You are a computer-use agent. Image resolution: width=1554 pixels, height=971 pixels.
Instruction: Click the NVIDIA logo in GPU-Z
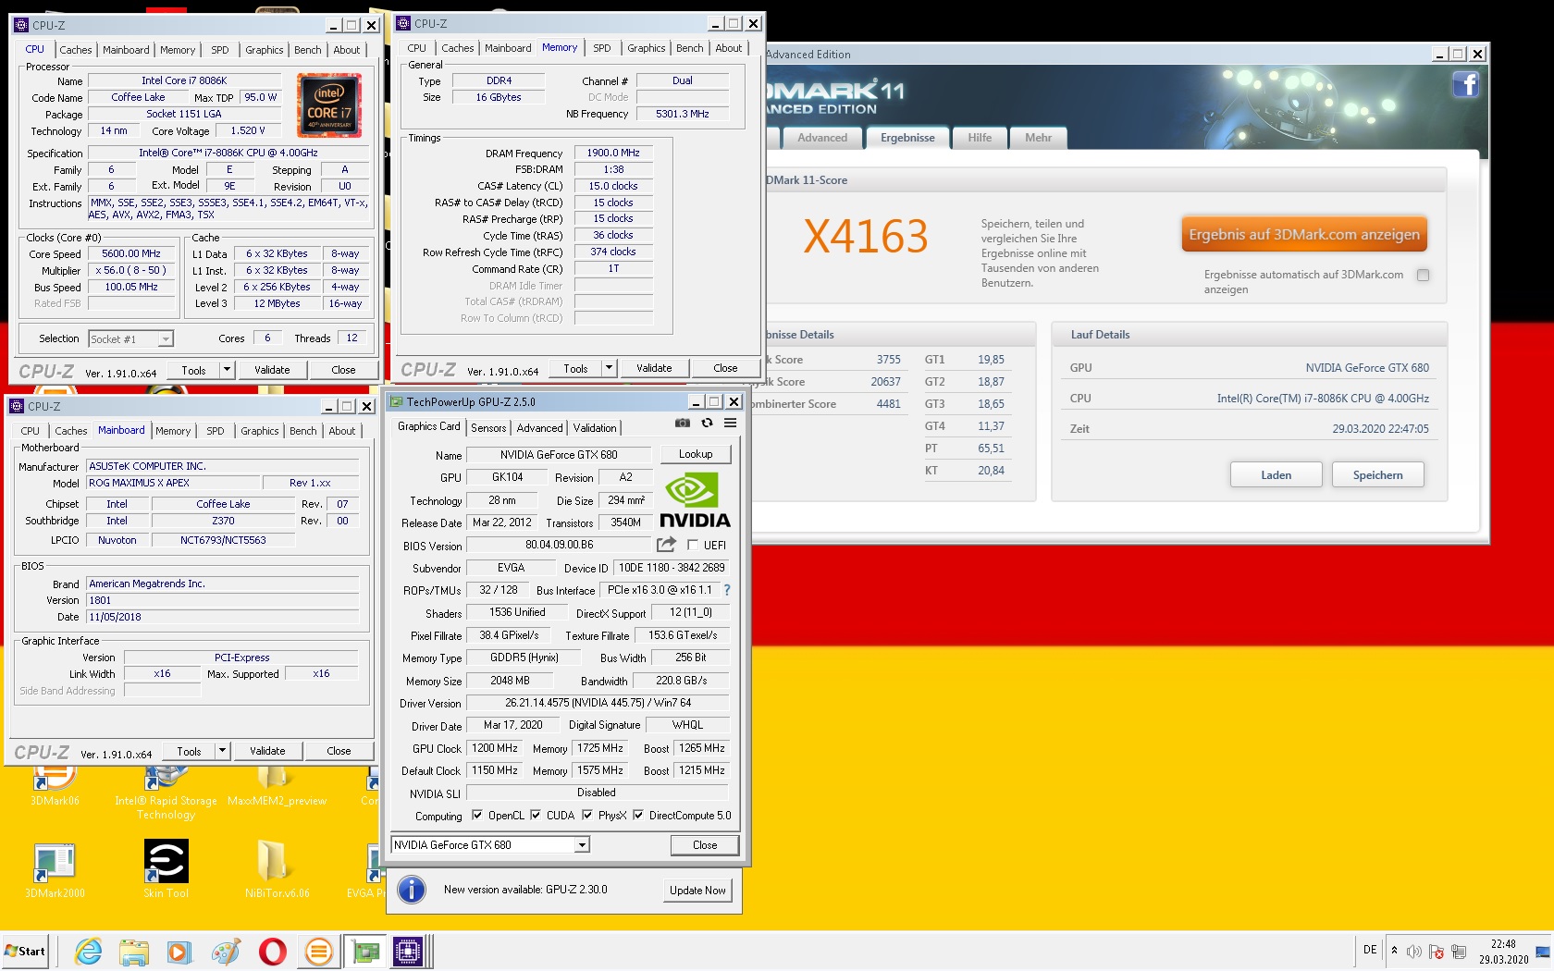click(x=695, y=500)
